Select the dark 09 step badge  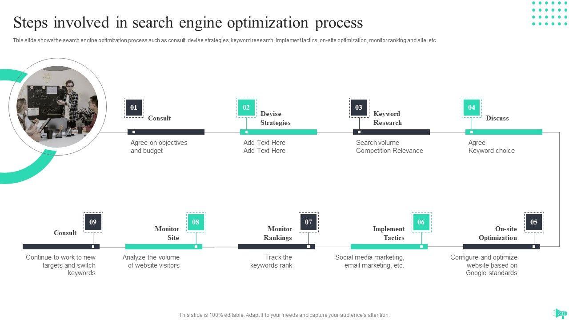tap(93, 222)
